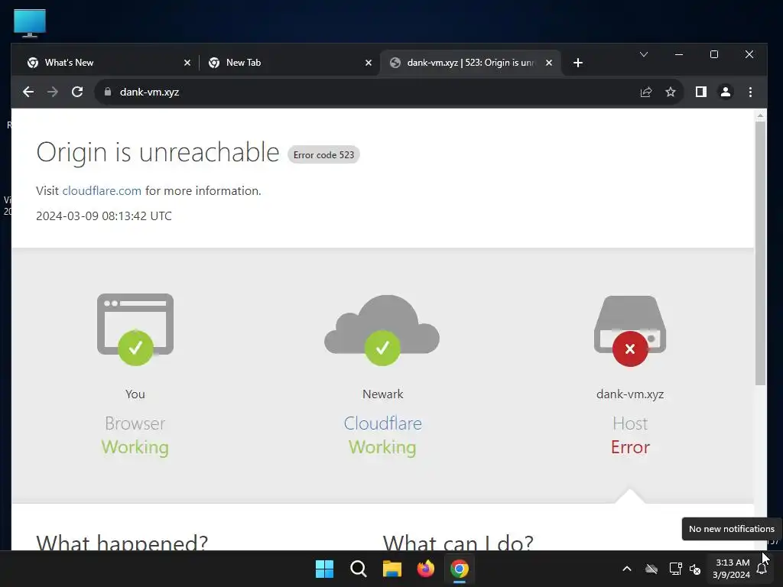
Task: Open Windows taskbar search
Action: point(358,569)
